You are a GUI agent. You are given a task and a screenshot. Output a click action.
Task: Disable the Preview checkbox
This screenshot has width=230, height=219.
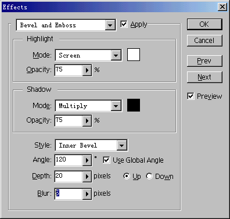(x=191, y=96)
